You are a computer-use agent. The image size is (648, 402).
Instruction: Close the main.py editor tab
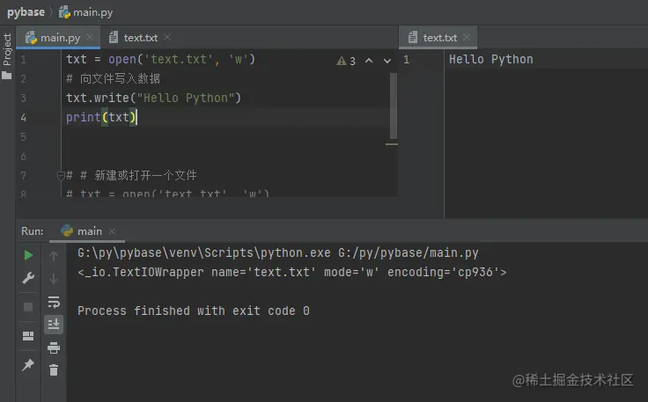[90, 37]
